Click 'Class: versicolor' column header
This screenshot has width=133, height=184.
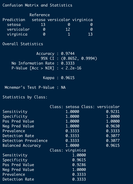coord(100,107)
